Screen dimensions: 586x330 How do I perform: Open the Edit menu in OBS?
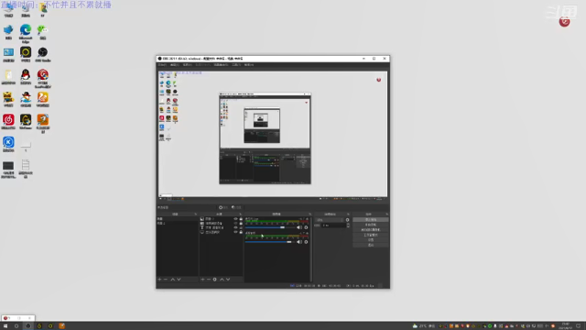click(175, 65)
